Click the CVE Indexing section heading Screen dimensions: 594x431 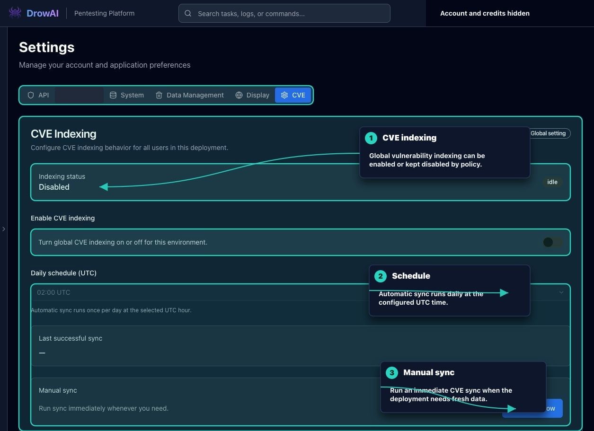(x=63, y=134)
